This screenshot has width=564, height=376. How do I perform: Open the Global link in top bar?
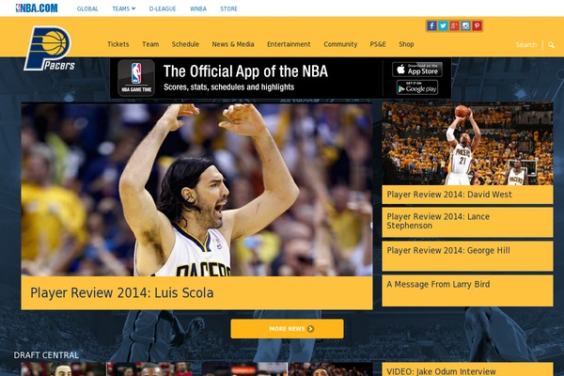click(x=87, y=8)
